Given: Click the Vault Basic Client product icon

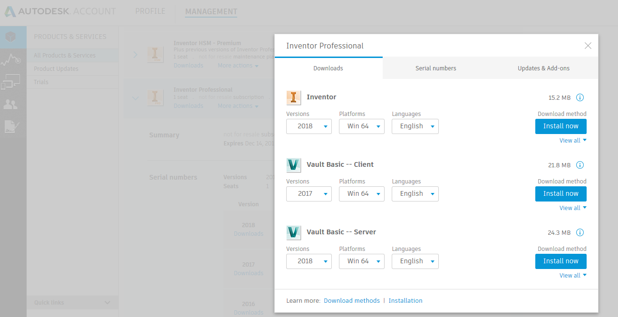Looking at the screenshot, I should coord(294,164).
